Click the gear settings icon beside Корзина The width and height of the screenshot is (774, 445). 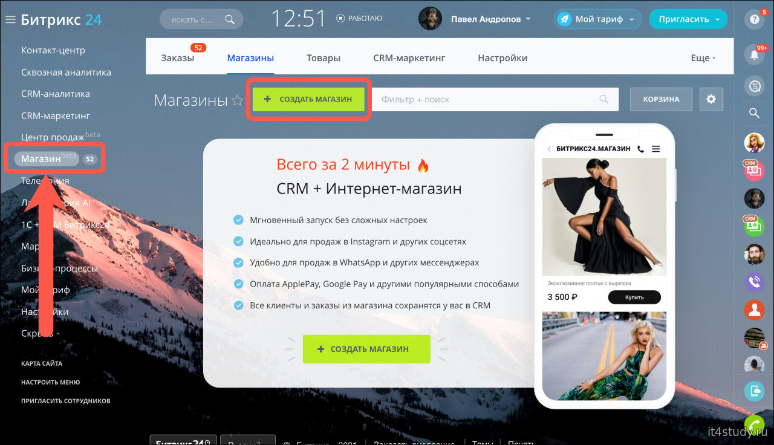click(711, 99)
